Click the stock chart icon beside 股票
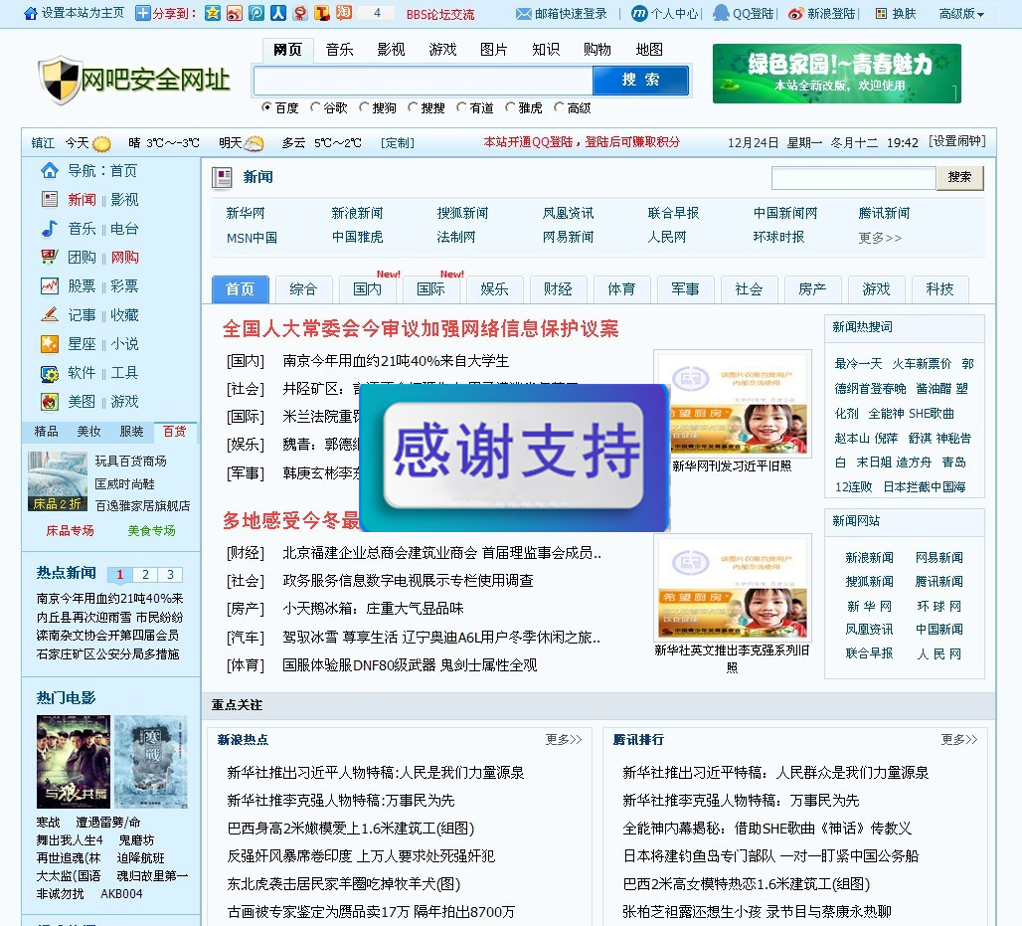 [50, 285]
